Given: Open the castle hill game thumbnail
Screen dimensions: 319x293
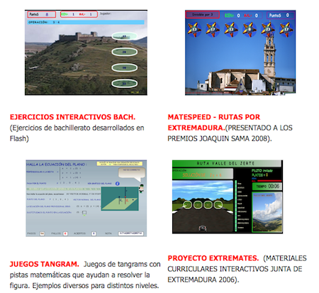Looking at the screenshot, I should tap(86, 52).
